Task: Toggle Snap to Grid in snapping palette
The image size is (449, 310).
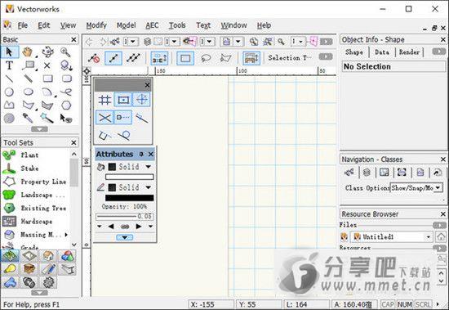Action: 104,100
